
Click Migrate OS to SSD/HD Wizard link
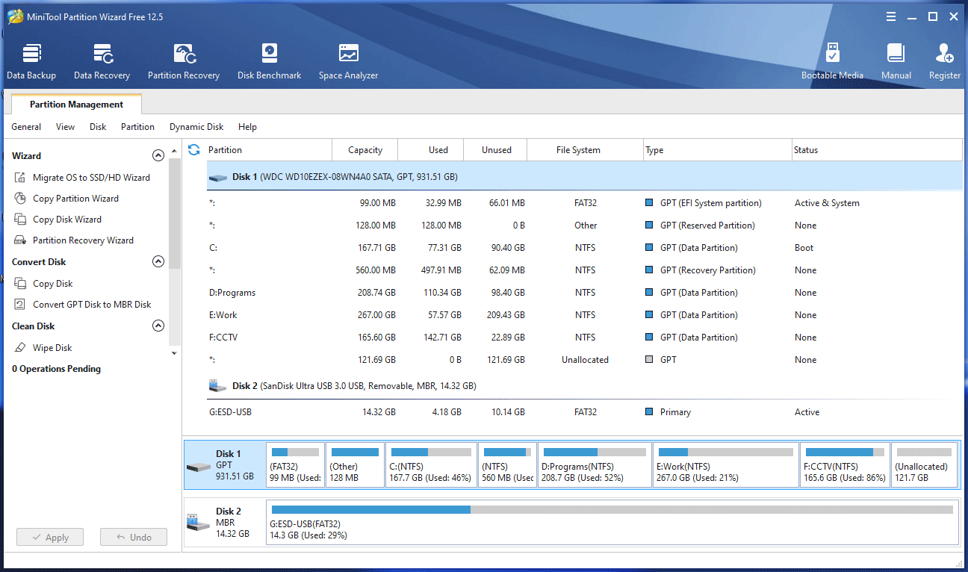(91, 178)
